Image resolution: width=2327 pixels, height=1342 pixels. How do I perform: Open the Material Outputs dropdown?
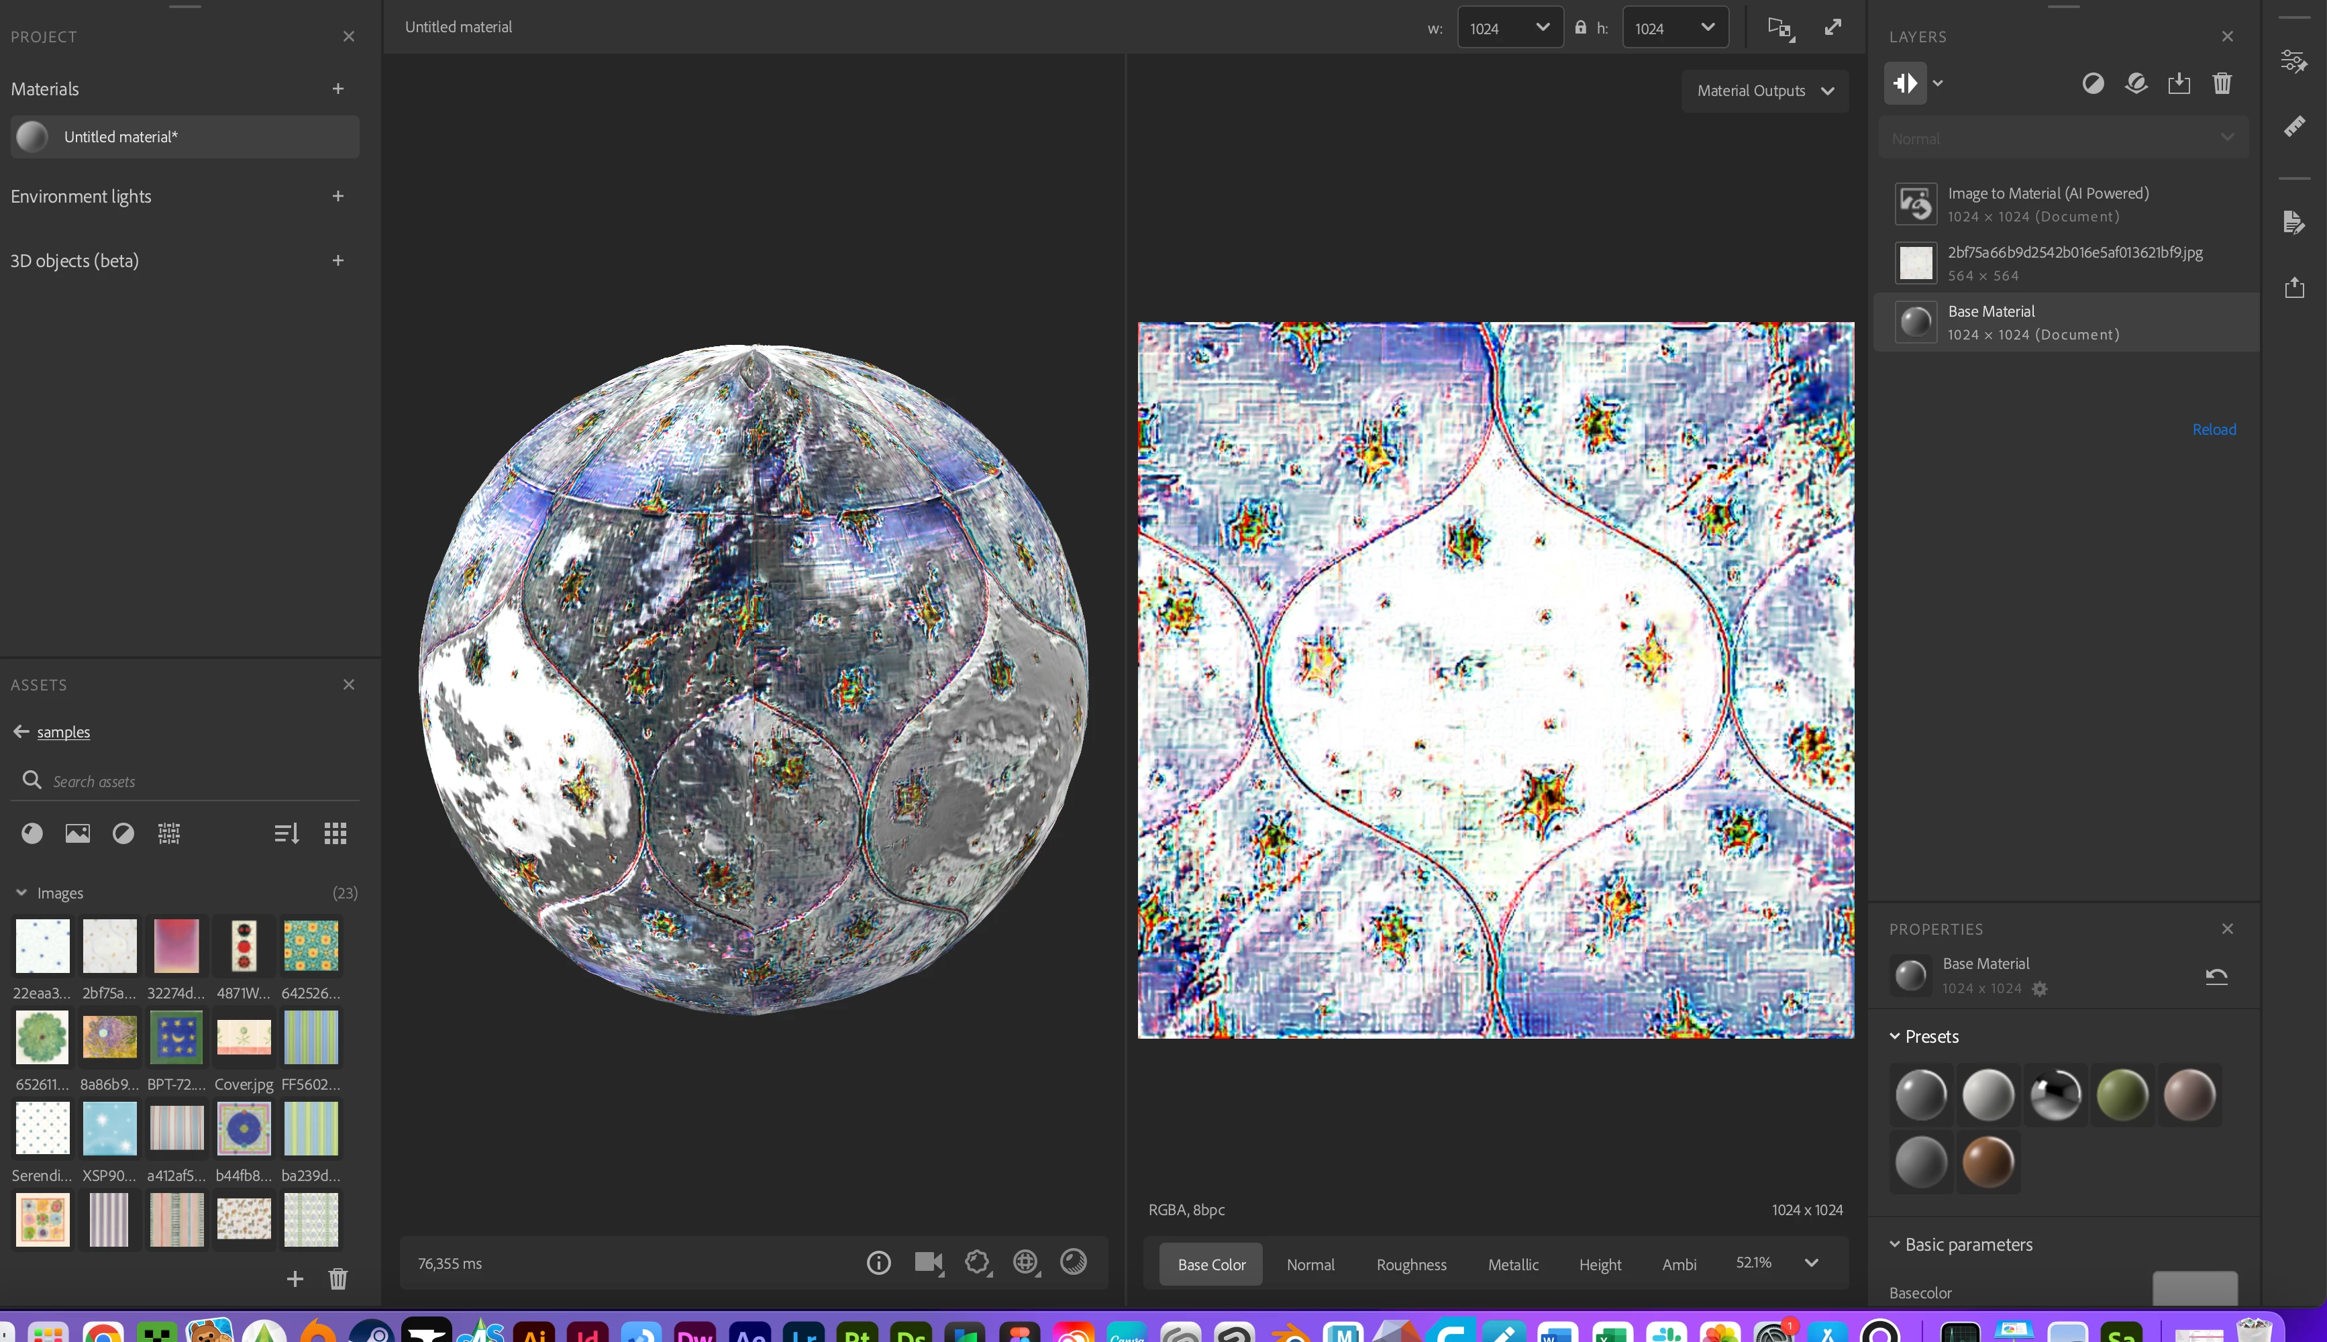[1764, 91]
